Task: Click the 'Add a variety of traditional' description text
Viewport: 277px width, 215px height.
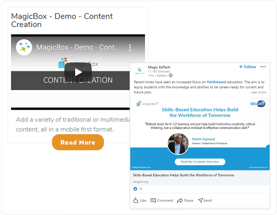Action: (73, 124)
